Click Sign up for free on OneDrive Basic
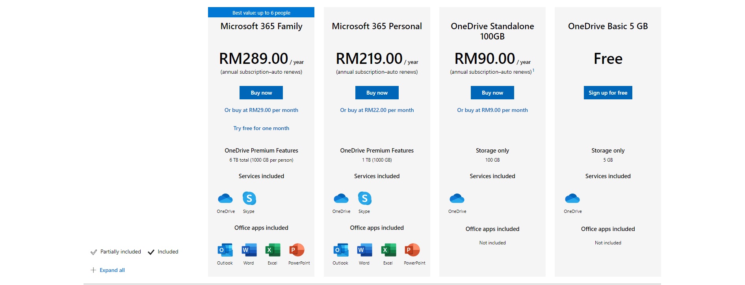 pyautogui.click(x=608, y=93)
